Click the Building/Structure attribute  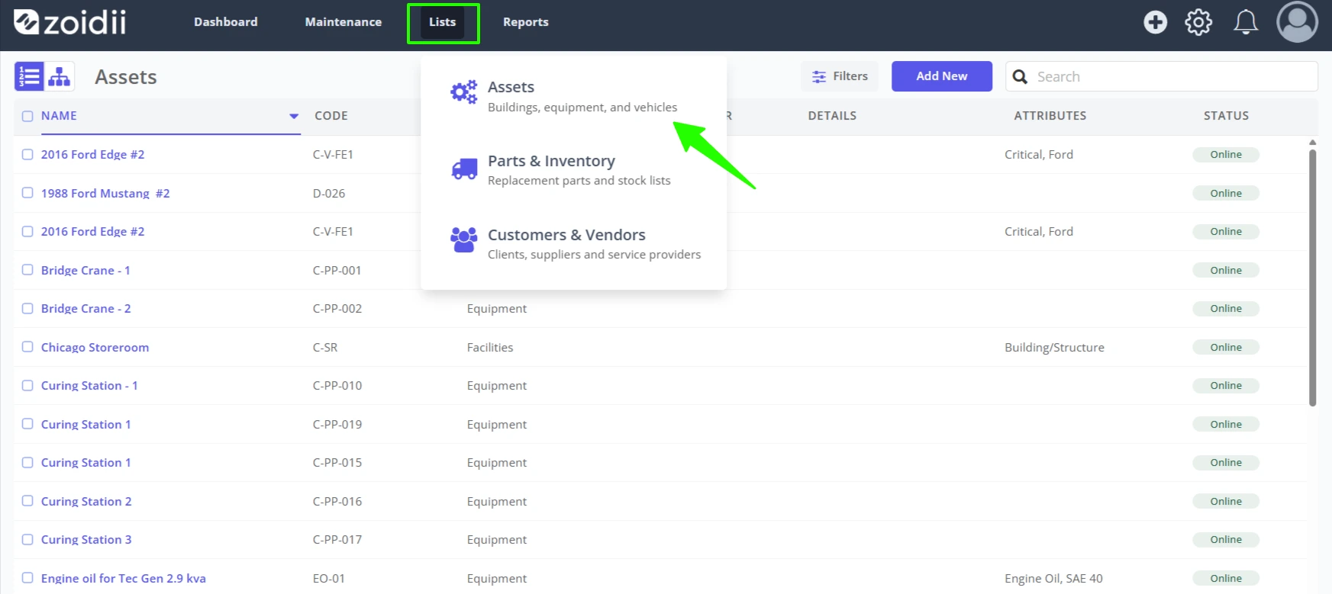tap(1054, 347)
